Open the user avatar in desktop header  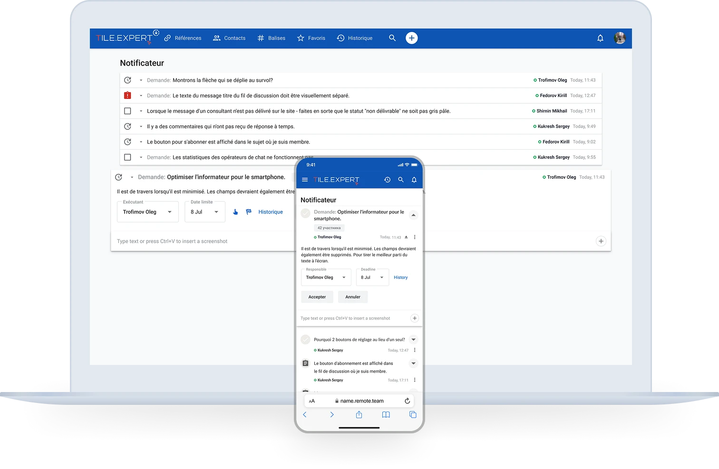point(620,38)
